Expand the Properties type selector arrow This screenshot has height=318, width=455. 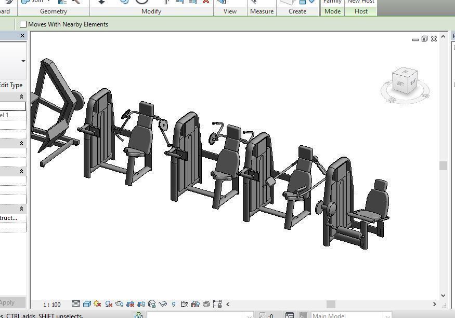pyautogui.click(x=22, y=61)
